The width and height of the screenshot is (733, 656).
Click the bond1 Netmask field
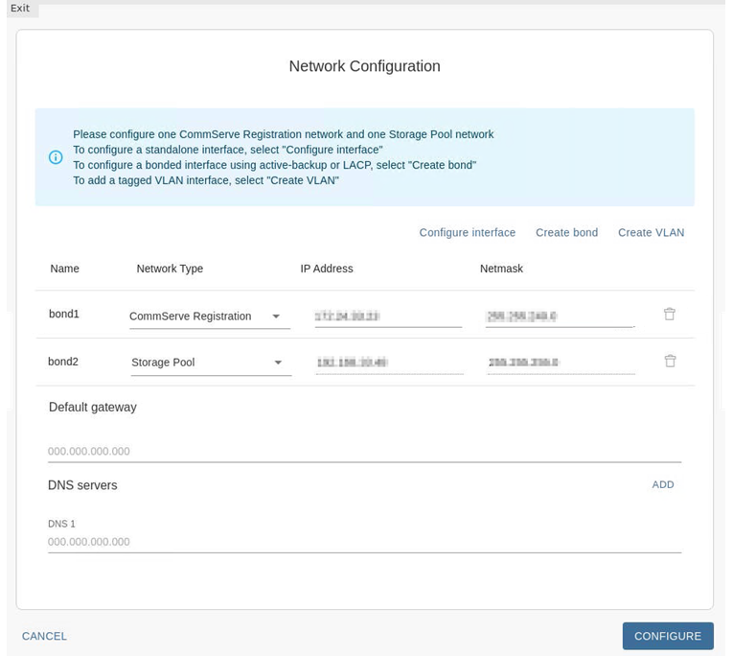tap(560, 316)
